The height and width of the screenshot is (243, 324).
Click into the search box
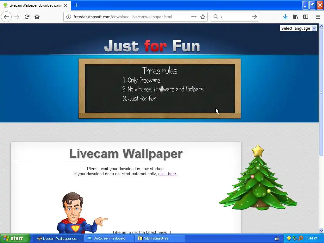[x=235, y=17]
